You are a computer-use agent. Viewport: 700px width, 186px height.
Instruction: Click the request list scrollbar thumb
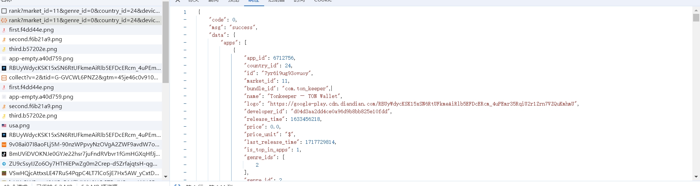coord(166,42)
